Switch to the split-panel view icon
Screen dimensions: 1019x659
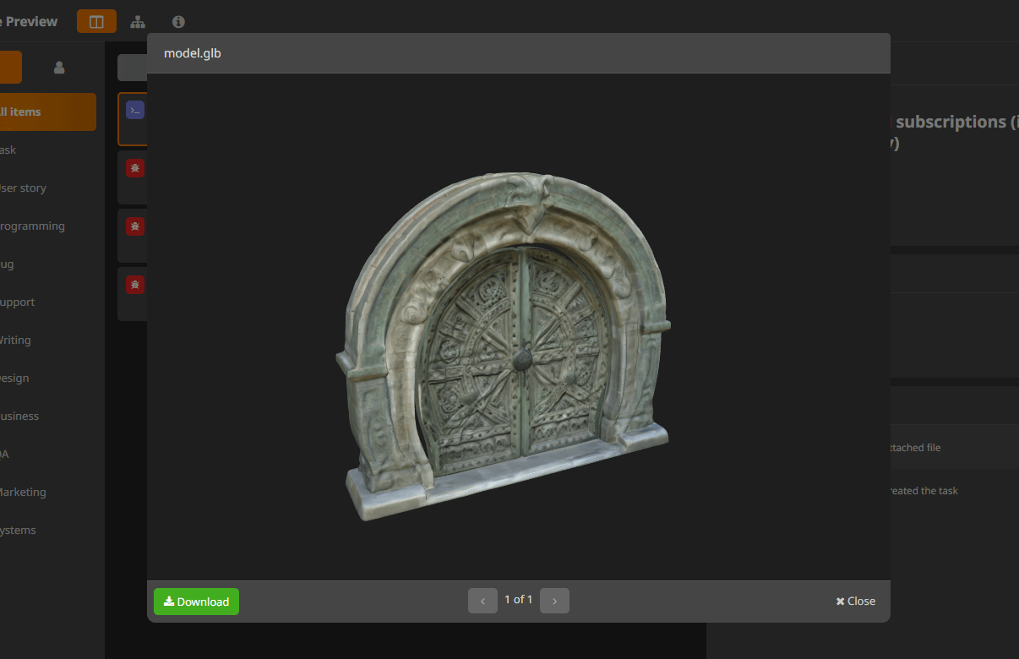96,21
